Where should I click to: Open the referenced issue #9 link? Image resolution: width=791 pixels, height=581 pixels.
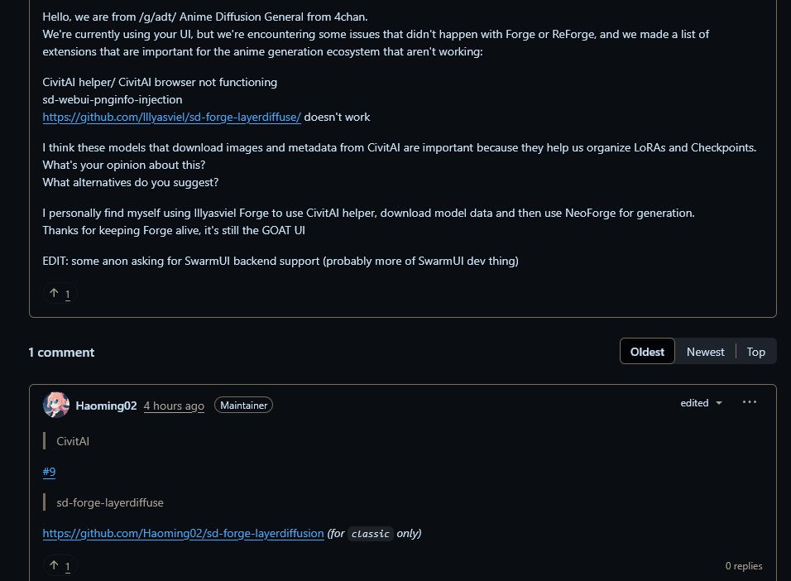coord(49,472)
